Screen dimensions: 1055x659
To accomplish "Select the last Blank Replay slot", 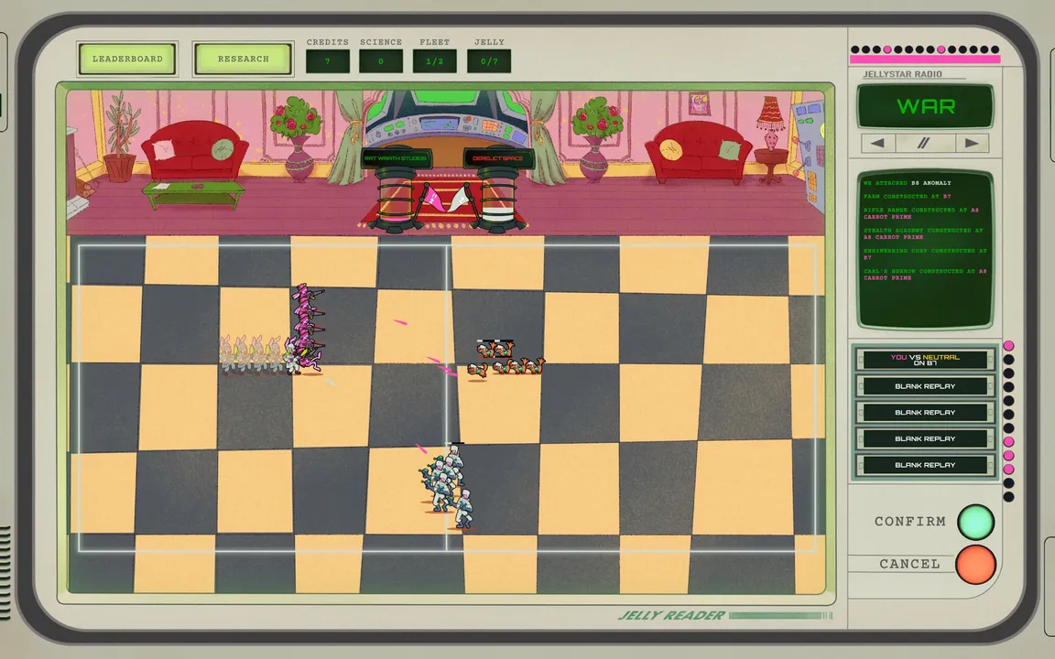I will 925,465.
